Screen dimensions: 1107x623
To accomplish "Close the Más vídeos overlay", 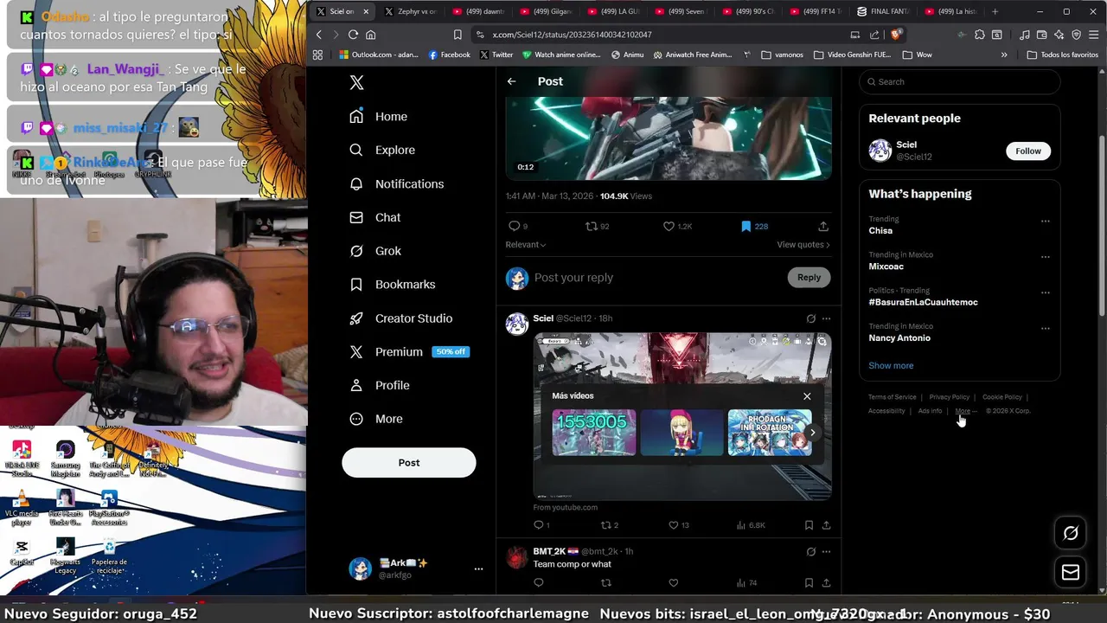I will click(x=807, y=396).
